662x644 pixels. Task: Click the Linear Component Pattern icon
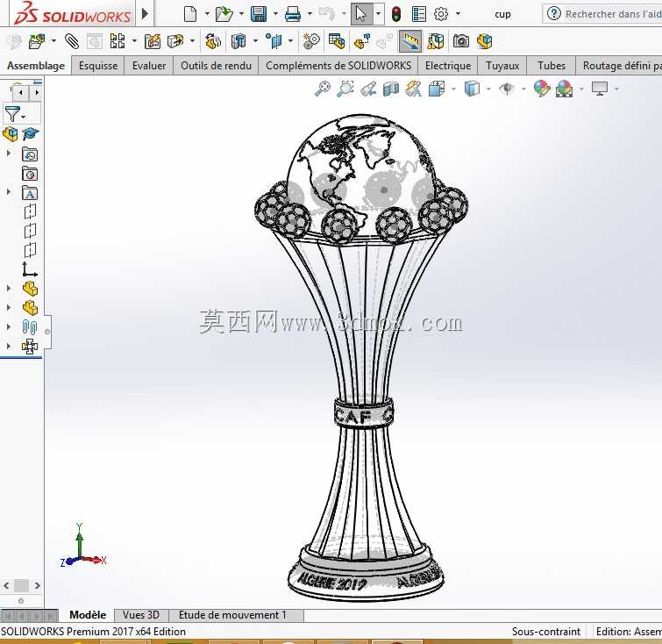click(x=117, y=41)
